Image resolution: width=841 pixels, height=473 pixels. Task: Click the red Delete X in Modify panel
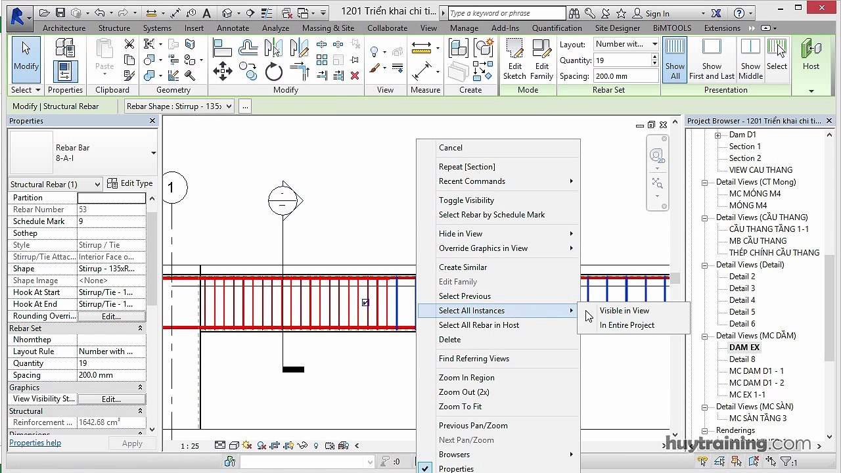coord(355,76)
